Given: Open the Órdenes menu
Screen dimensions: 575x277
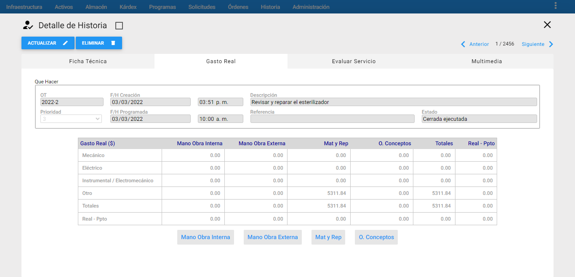Looking at the screenshot, I should click(x=238, y=7).
